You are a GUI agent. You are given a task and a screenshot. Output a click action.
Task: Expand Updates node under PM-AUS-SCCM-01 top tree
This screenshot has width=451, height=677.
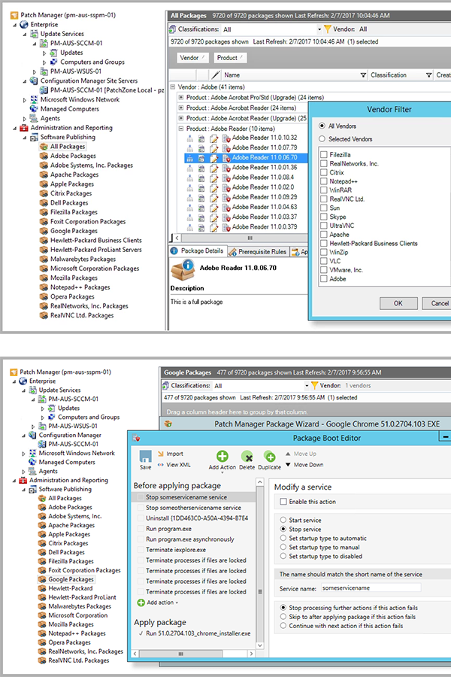(x=44, y=53)
